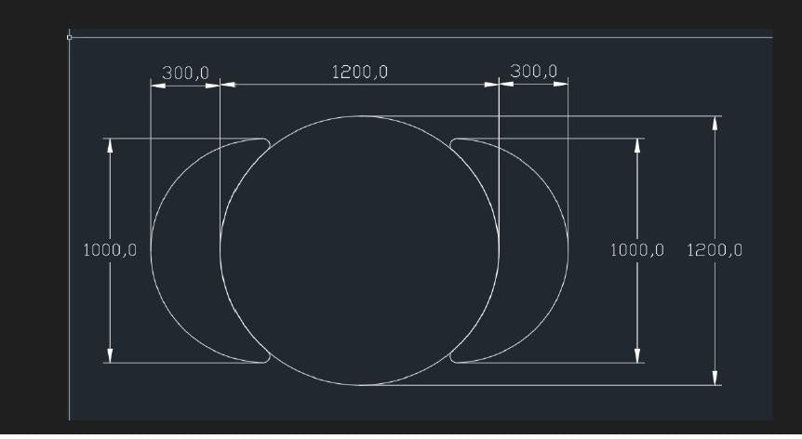
Task: Select the right 1000,0 vertical dimension text
Action: click(x=637, y=250)
